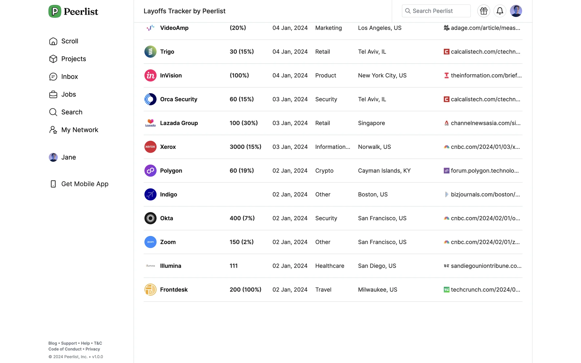This screenshot has height=363, width=581.
Task: Click the gift box icon in header
Action: 484,11
